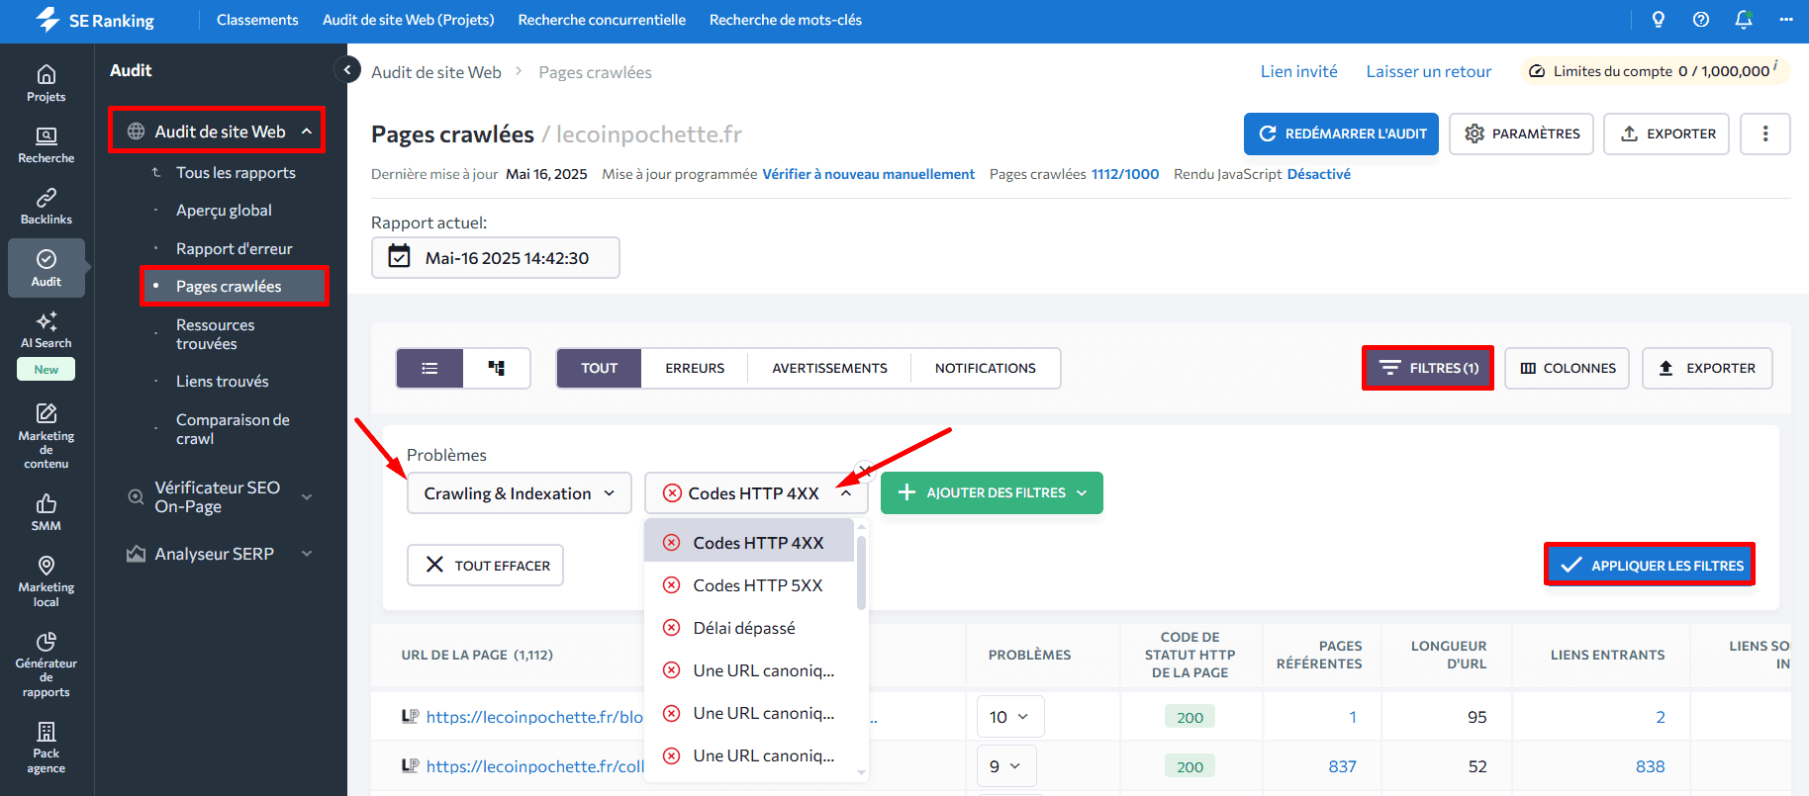Click Redémarrer l'audit button

(1341, 133)
